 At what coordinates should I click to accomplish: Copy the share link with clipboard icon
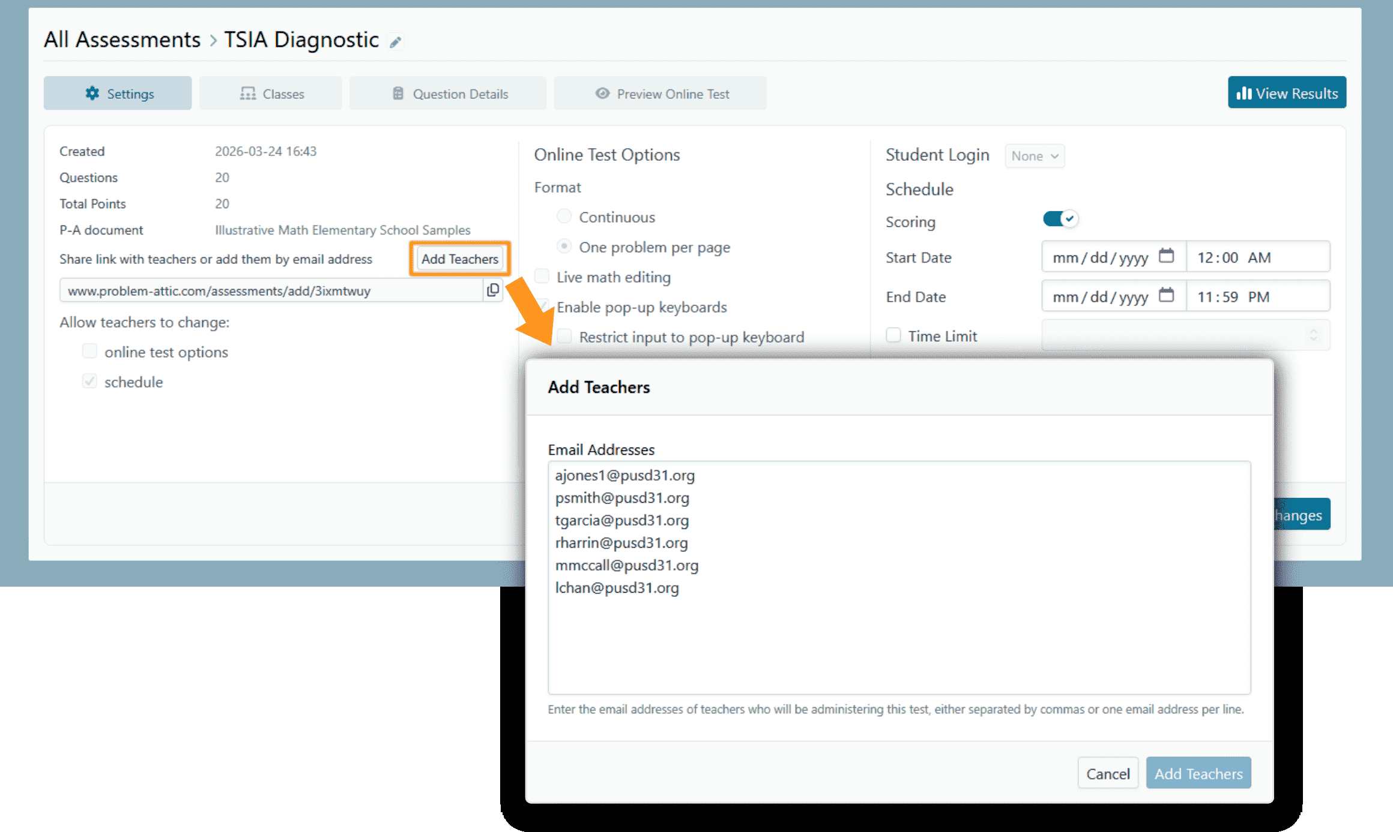point(492,290)
